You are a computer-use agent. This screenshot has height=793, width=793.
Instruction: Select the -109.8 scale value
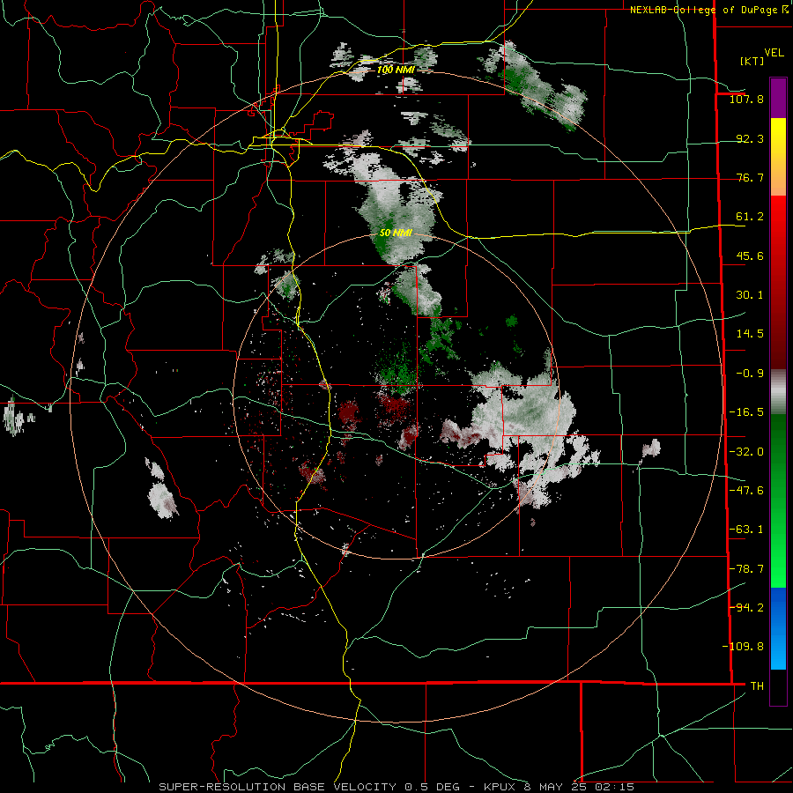(743, 647)
